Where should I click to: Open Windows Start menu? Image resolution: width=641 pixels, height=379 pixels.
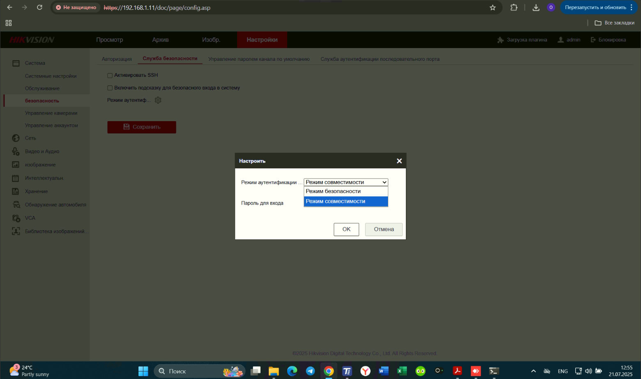tap(143, 371)
